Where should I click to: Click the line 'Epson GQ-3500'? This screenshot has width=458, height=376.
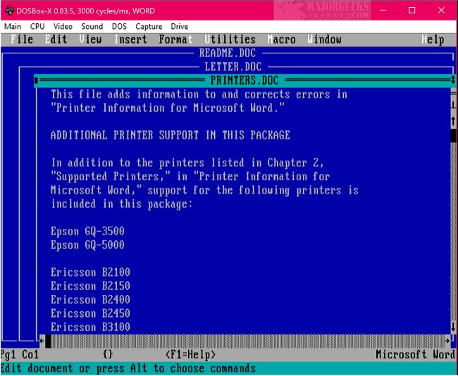pos(87,231)
